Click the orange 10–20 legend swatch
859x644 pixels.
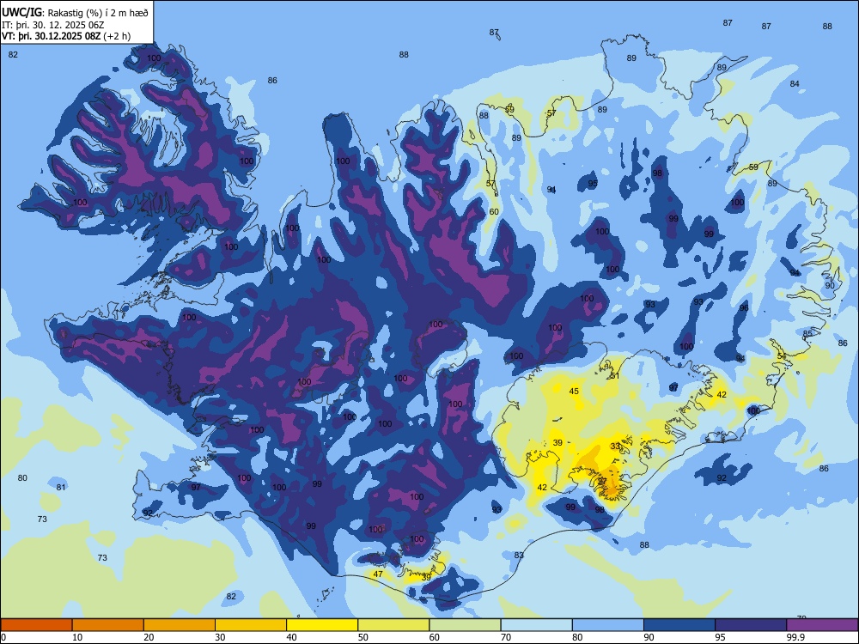(x=108, y=625)
